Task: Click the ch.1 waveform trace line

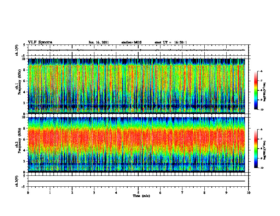Action: (136, 50)
